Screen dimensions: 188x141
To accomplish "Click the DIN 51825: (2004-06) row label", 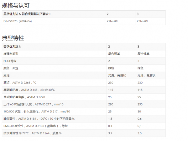I will coord(18,21).
